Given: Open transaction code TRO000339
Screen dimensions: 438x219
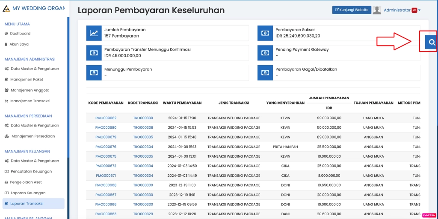Looking at the screenshot, I should click(x=143, y=118).
